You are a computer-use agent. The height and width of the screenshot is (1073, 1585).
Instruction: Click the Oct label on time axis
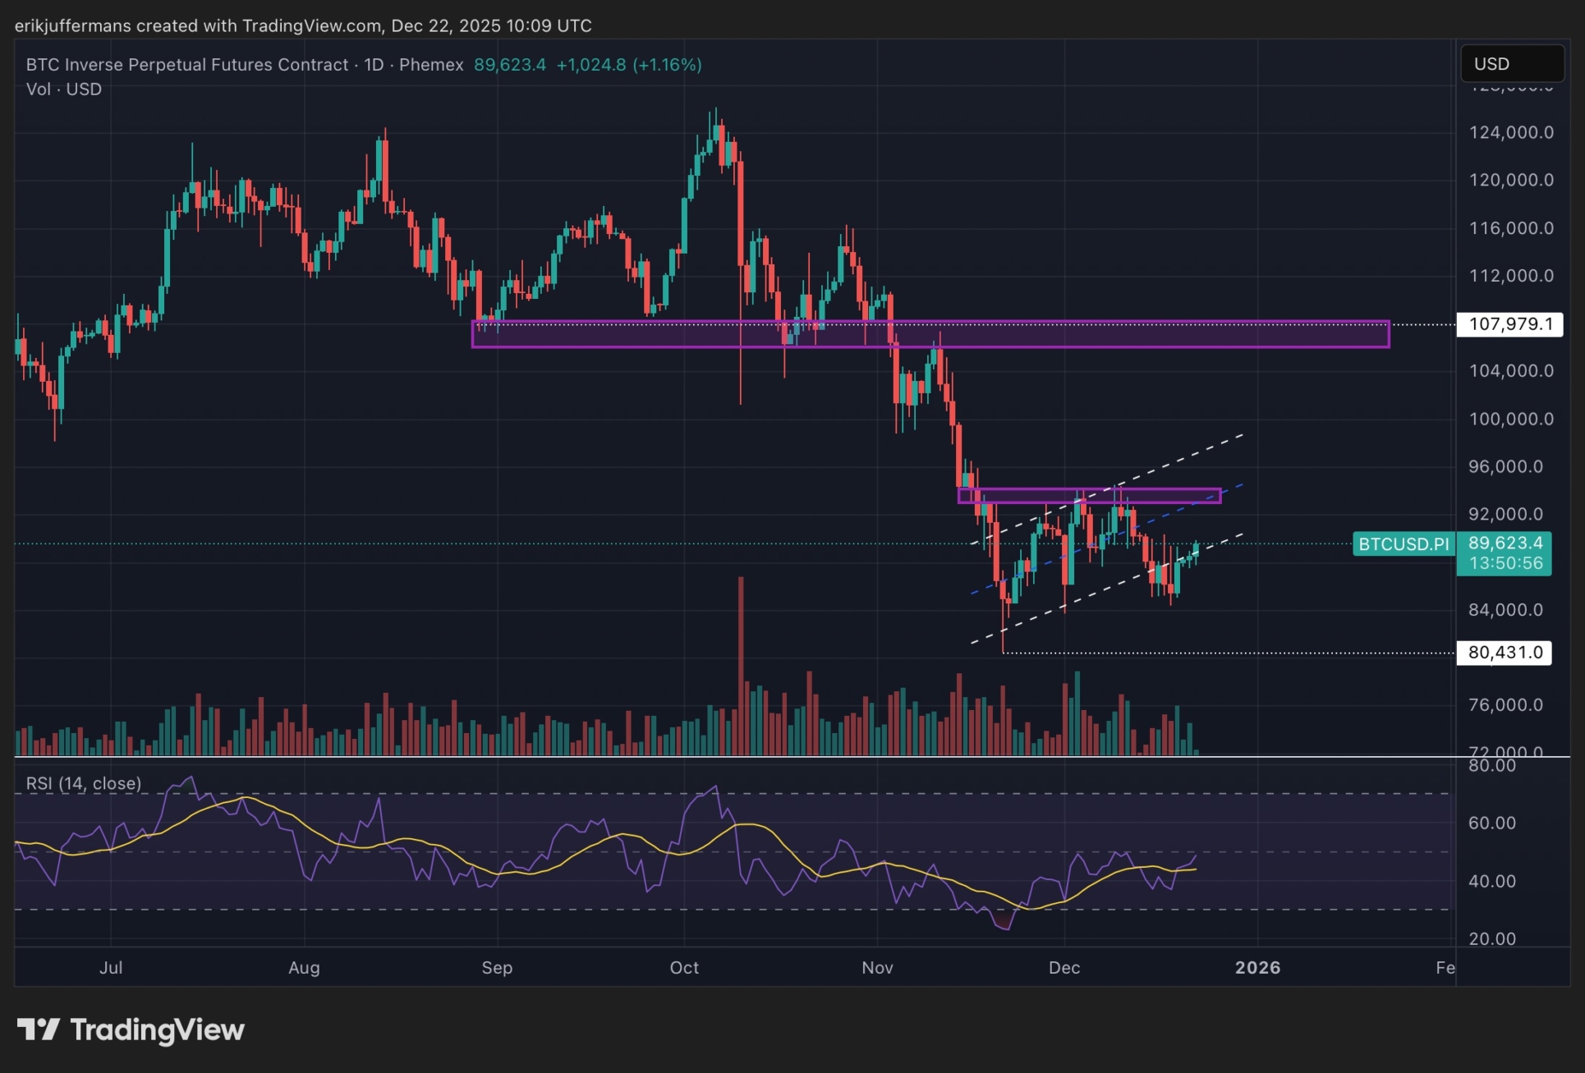684,967
